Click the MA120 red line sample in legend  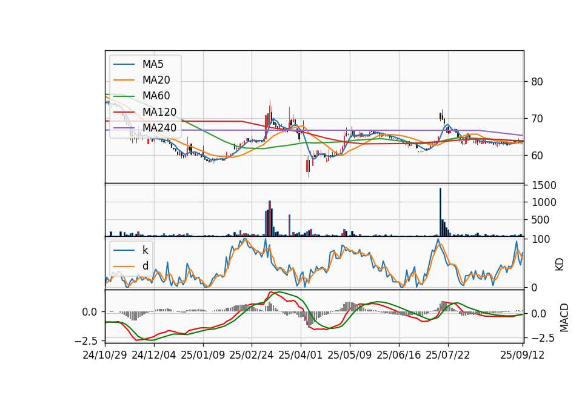tap(124, 112)
